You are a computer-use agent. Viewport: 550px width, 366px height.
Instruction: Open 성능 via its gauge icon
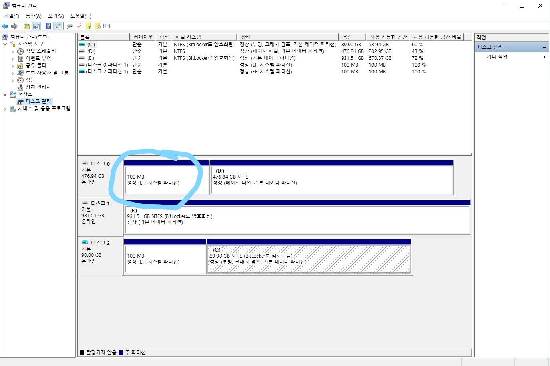point(20,80)
